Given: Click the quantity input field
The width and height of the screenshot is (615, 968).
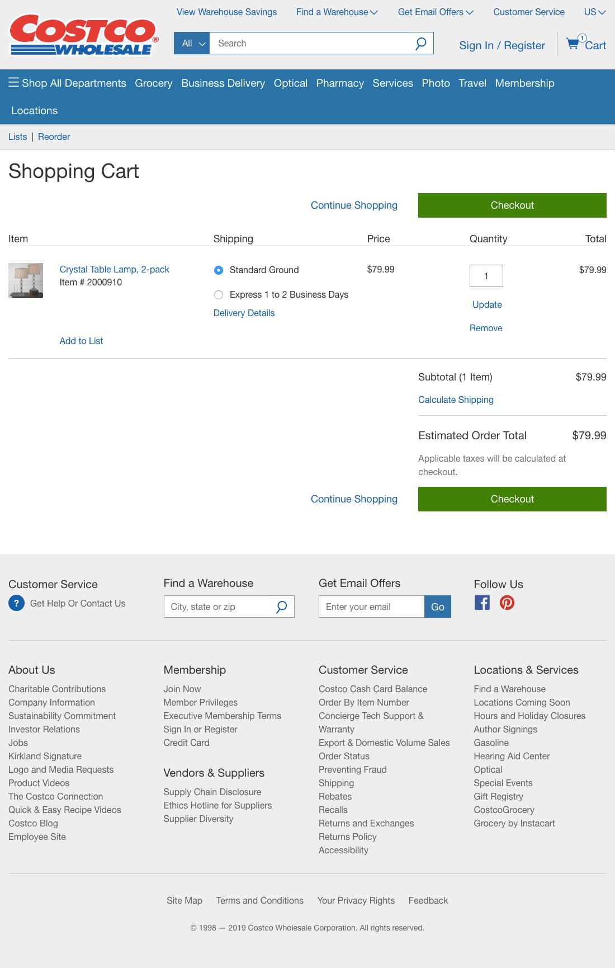Looking at the screenshot, I should (x=486, y=276).
